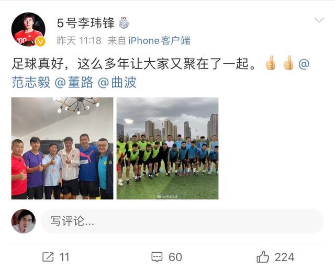This screenshot has width=335, height=270.
Task: Follow the @董路 mention link
Action: click(x=74, y=82)
